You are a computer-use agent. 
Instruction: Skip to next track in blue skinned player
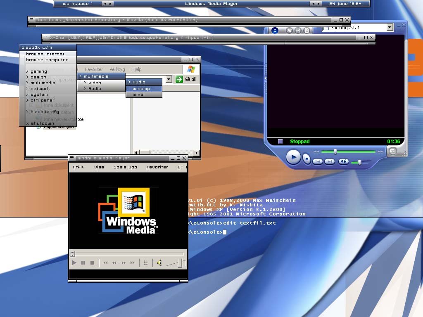(329, 161)
